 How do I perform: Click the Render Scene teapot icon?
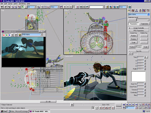(114, 7)
